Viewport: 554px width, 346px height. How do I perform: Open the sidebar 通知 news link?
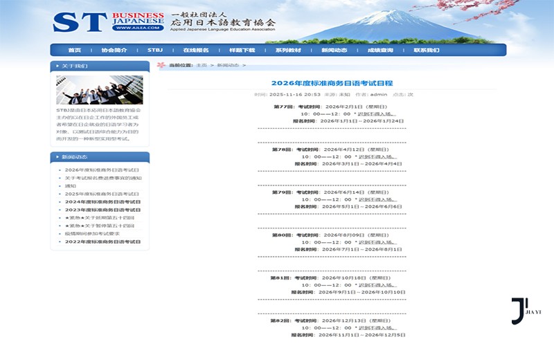tap(71, 185)
